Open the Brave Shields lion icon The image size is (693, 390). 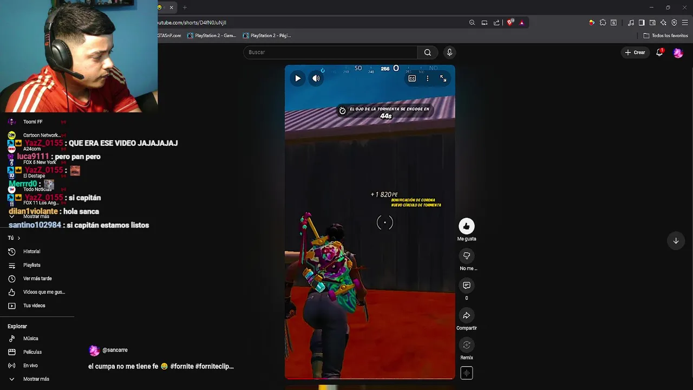point(510,23)
